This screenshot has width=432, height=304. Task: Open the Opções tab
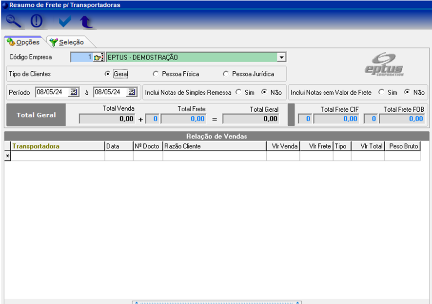tap(23, 42)
